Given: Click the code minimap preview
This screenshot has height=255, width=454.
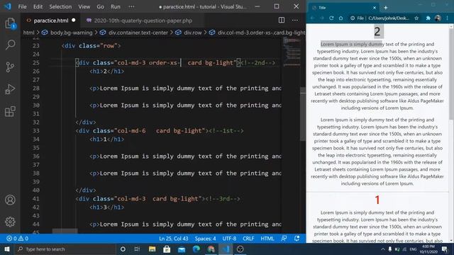Looking at the screenshot, I should coord(292,52).
